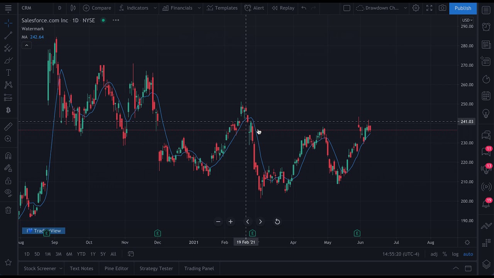The width and height of the screenshot is (494, 278).
Task: Toggle adj price adjustment
Action: click(x=434, y=254)
